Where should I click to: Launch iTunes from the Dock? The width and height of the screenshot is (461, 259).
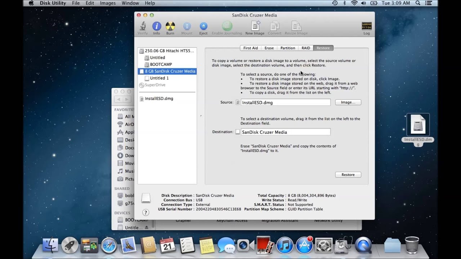(285, 245)
